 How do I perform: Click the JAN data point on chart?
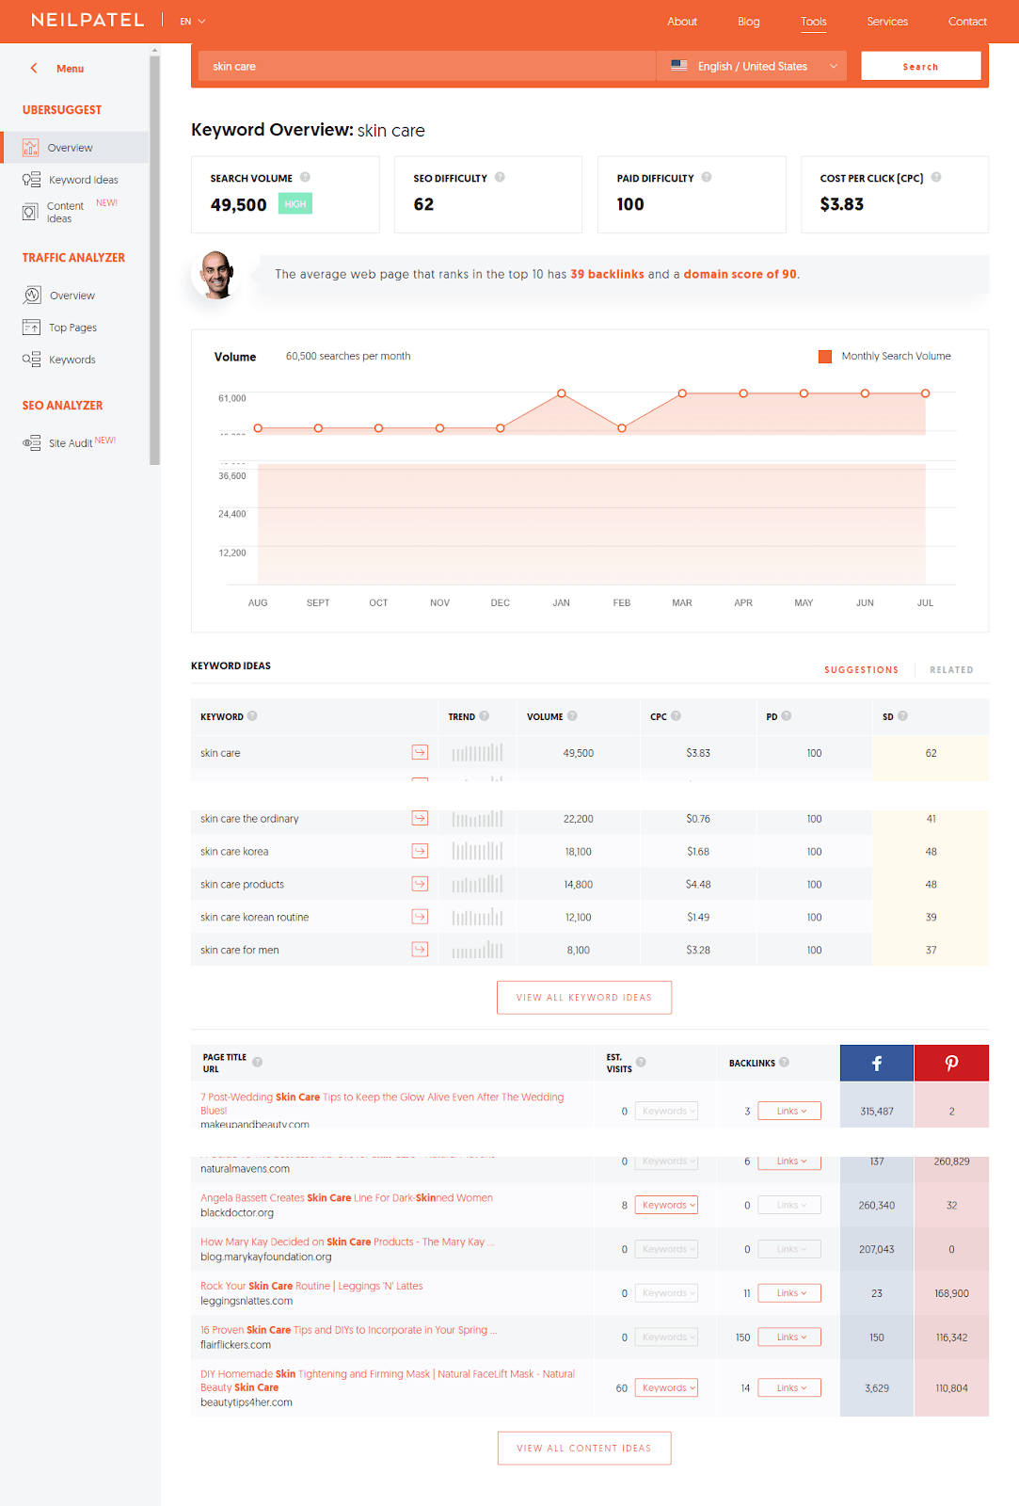click(561, 393)
